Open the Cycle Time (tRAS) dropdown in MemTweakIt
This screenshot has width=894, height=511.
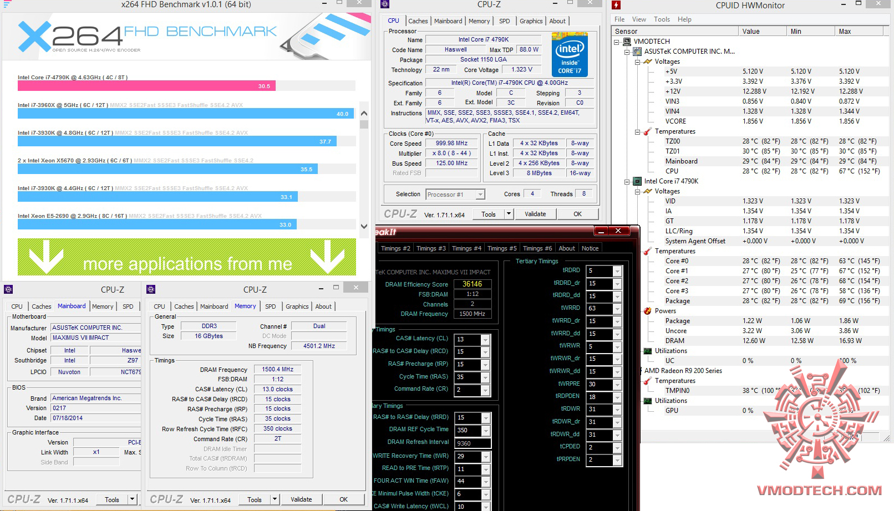tap(485, 377)
